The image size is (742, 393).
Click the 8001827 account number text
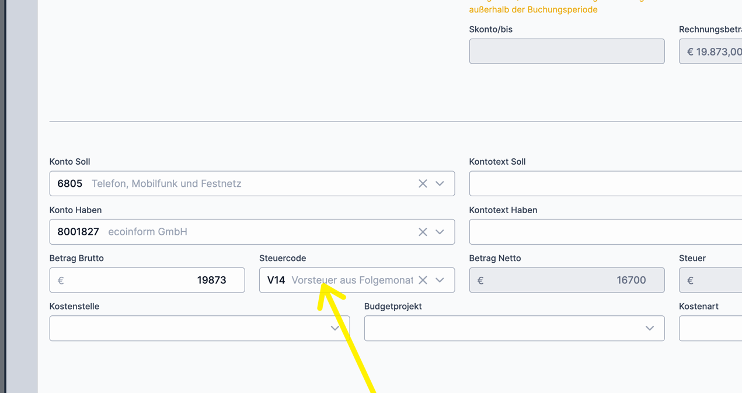tap(78, 232)
